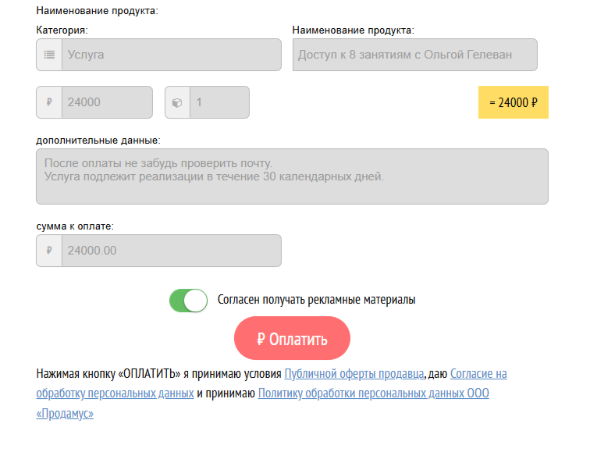This screenshot has height=452, width=615.
Task: Click the 'дополнительные данные:' label
Action: [98, 141]
